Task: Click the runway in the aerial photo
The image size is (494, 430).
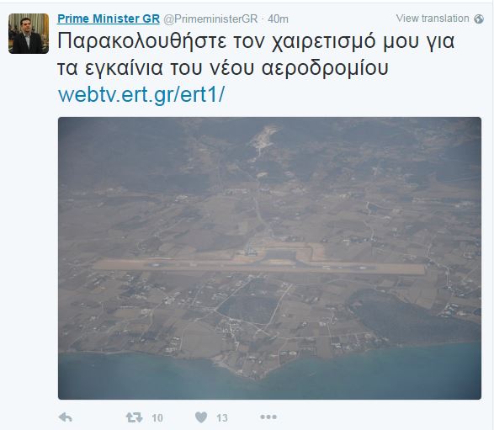Action: tap(258, 267)
